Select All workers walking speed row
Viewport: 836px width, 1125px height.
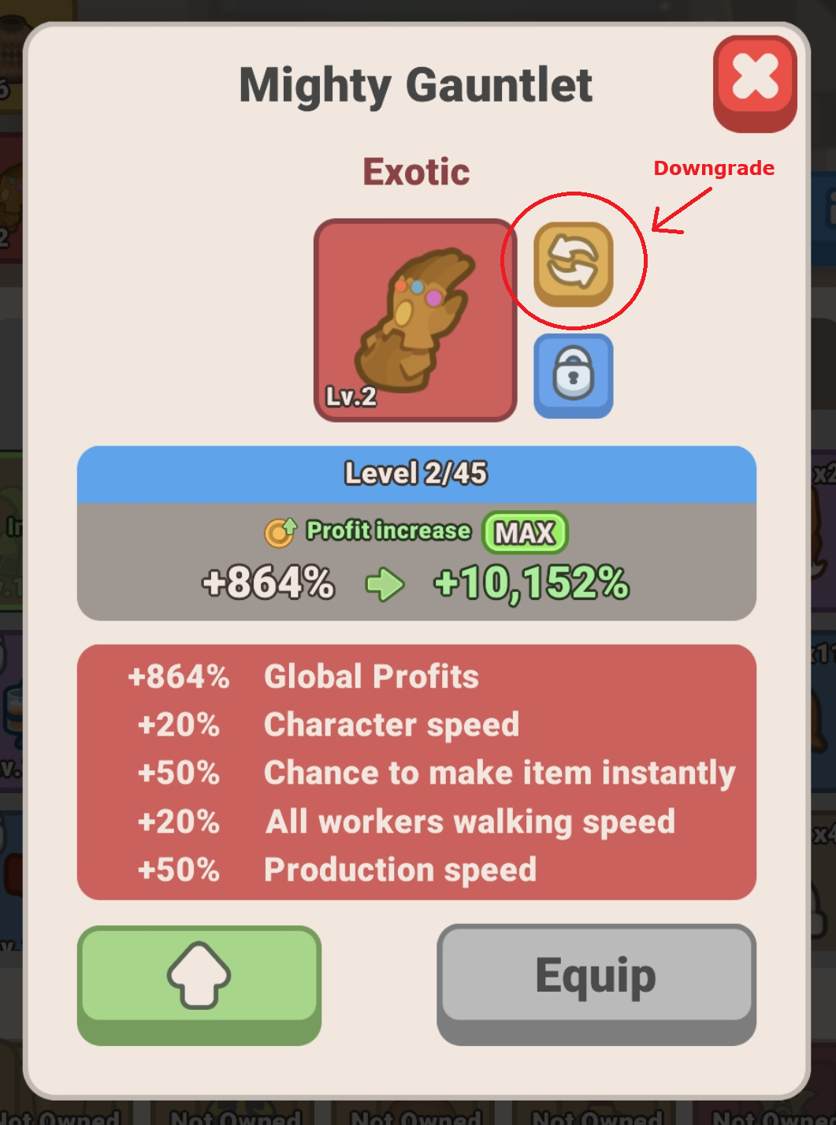coord(417,821)
